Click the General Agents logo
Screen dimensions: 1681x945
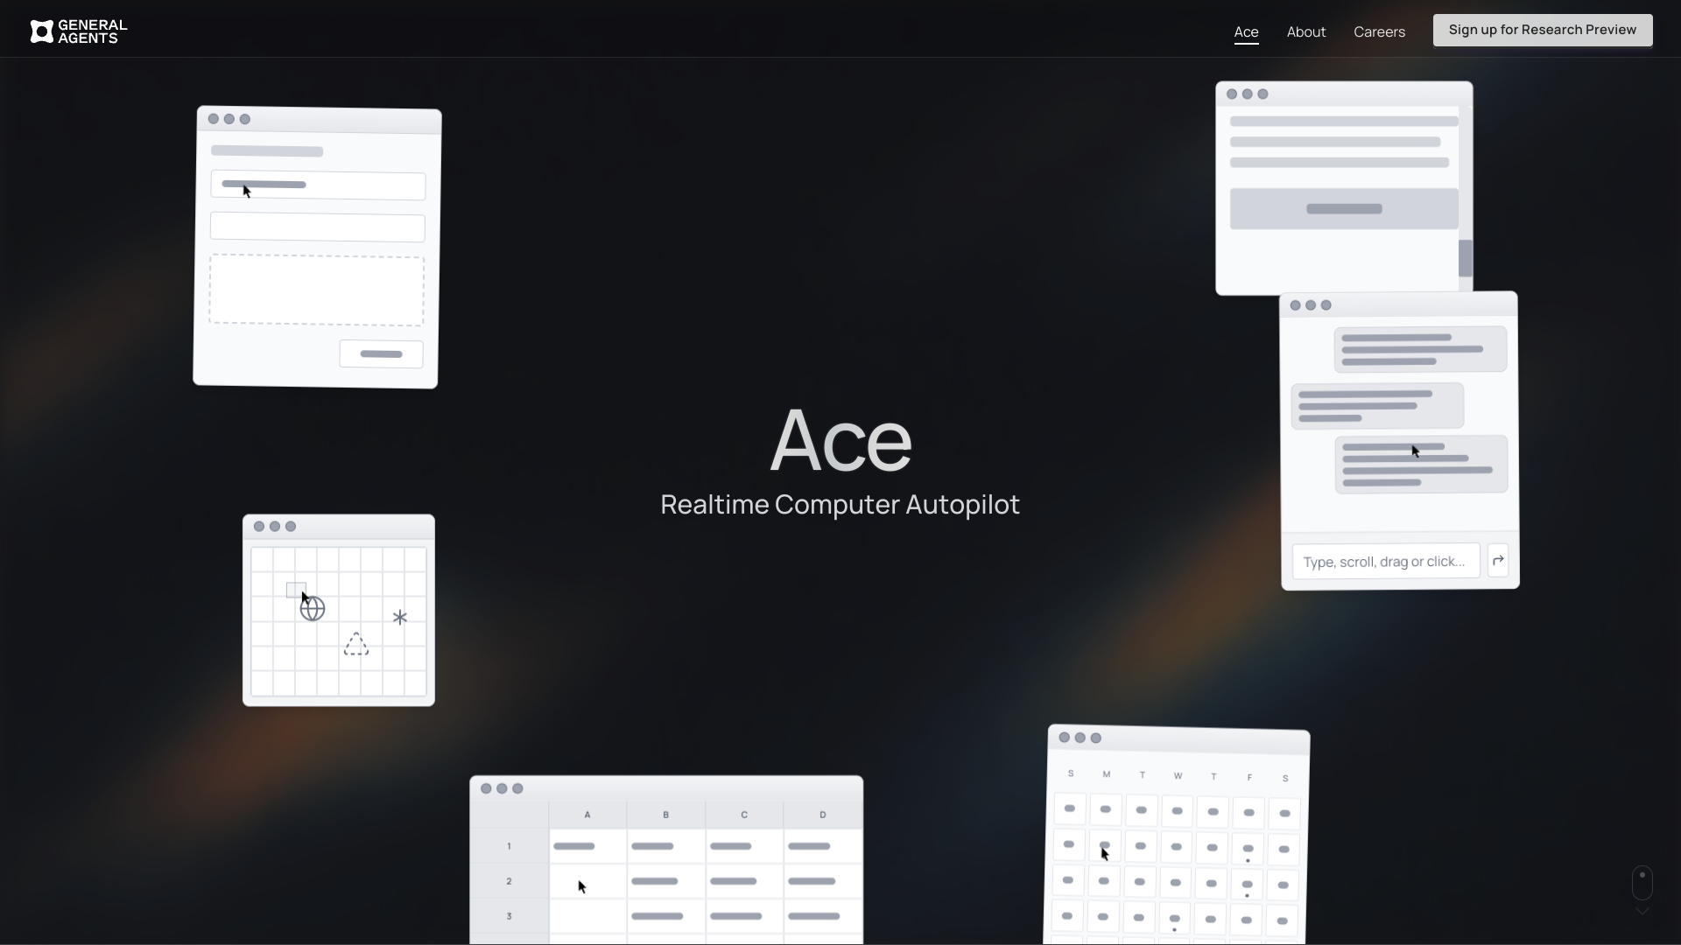pos(78,31)
